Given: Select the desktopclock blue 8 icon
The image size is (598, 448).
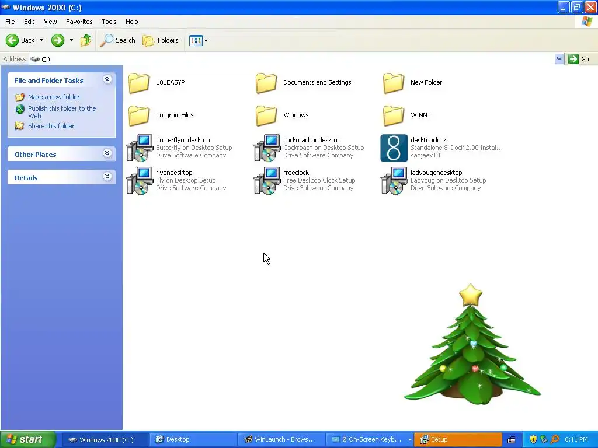Looking at the screenshot, I should coord(394,148).
